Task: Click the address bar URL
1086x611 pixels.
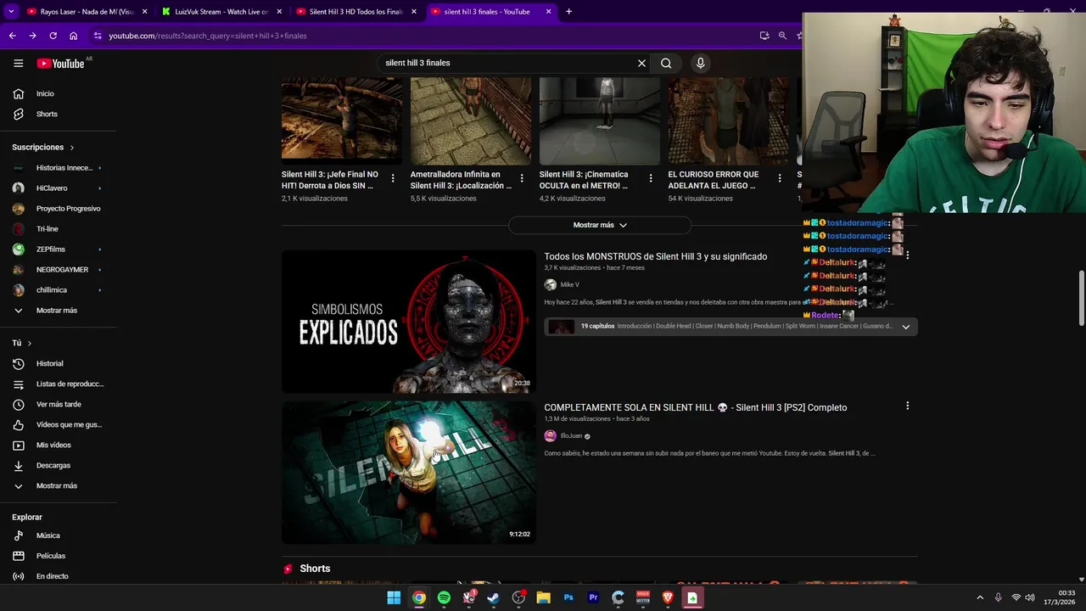Action: (208, 36)
